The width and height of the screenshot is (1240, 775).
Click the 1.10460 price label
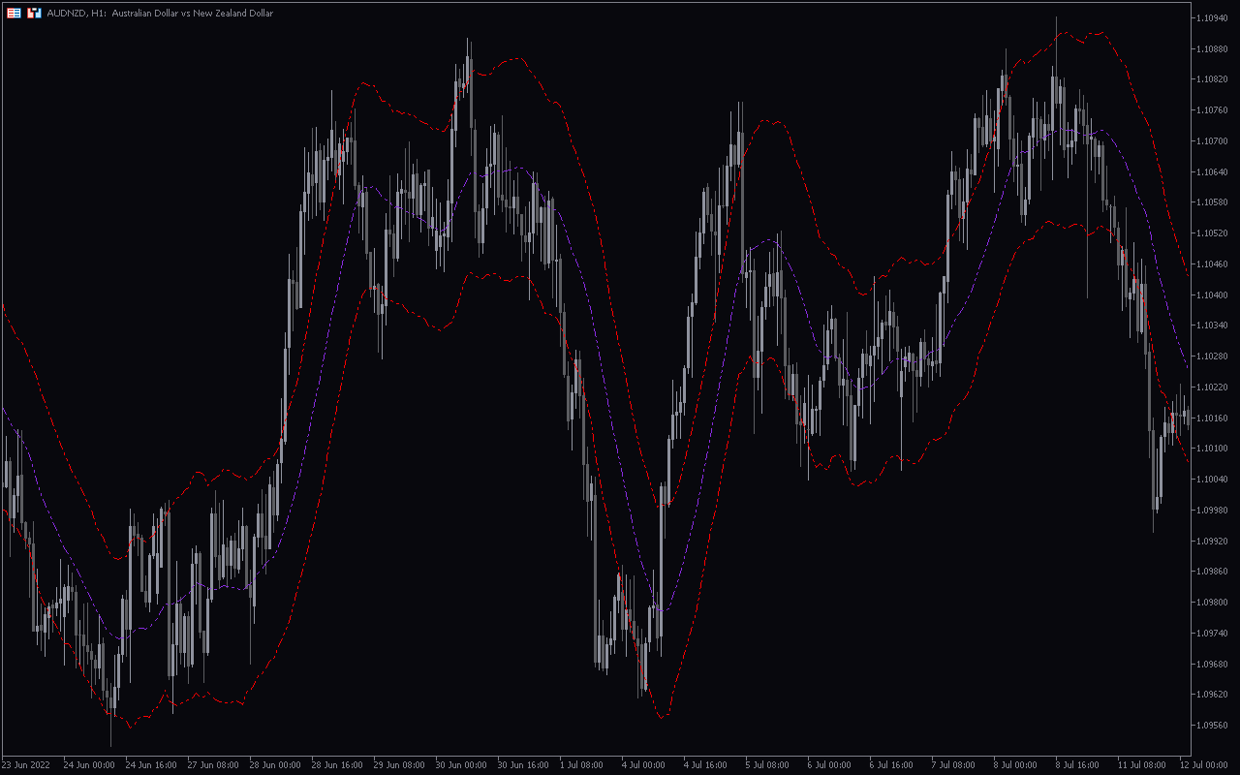click(x=1213, y=264)
